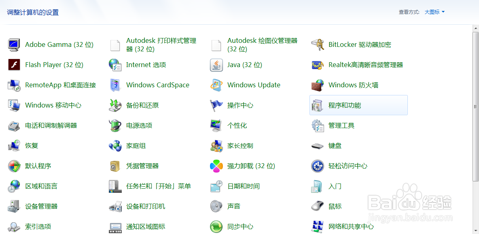Open the 家长控制 icon
479x234 pixels.
[x=216, y=145]
